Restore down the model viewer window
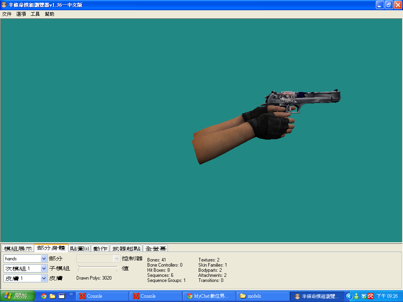Viewport: 403px width, 302px height. click(389, 5)
